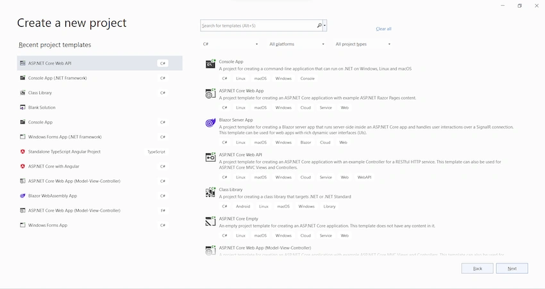The image size is (545, 289).
Task: Select the C# MVC Web App recent template
Action: 100,181
